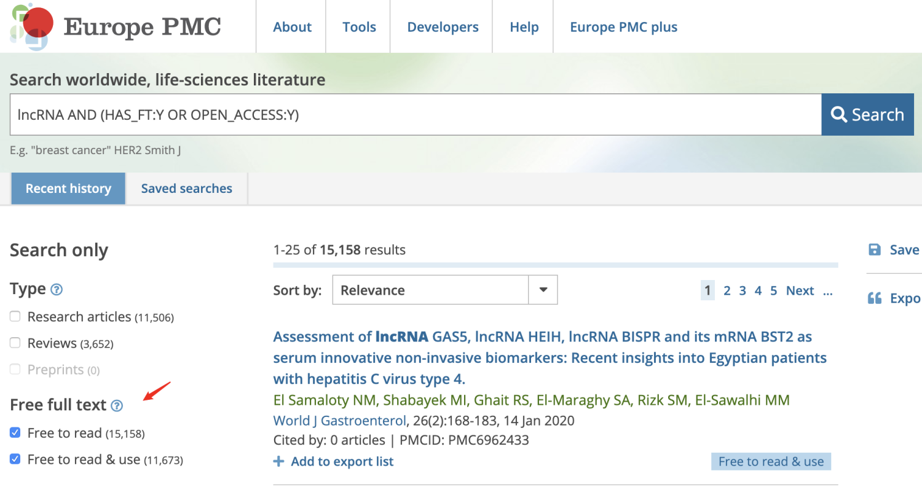Click the Export citations quote icon
The height and width of the screenshot is (487, 922).
[x=875, y=298]
